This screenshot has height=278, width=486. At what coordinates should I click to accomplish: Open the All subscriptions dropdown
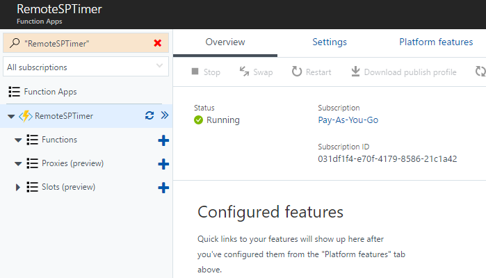pos(86,67)
